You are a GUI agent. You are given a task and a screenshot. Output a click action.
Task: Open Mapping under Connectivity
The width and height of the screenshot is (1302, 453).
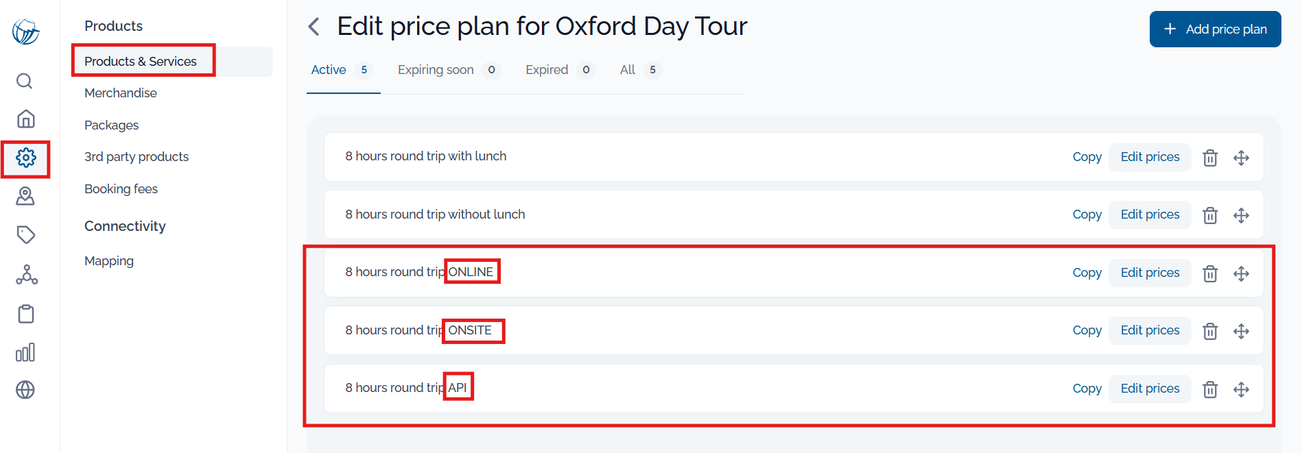(x=109, y=261)
